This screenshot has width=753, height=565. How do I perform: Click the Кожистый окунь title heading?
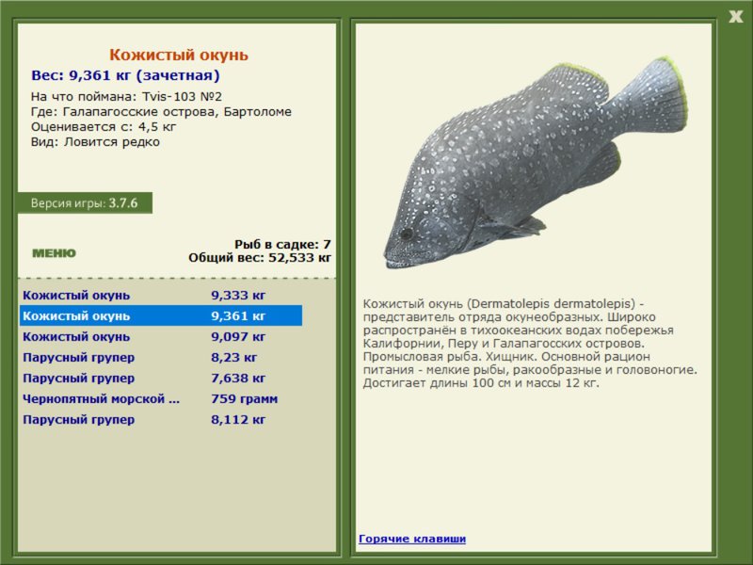(x=179, y=55)
